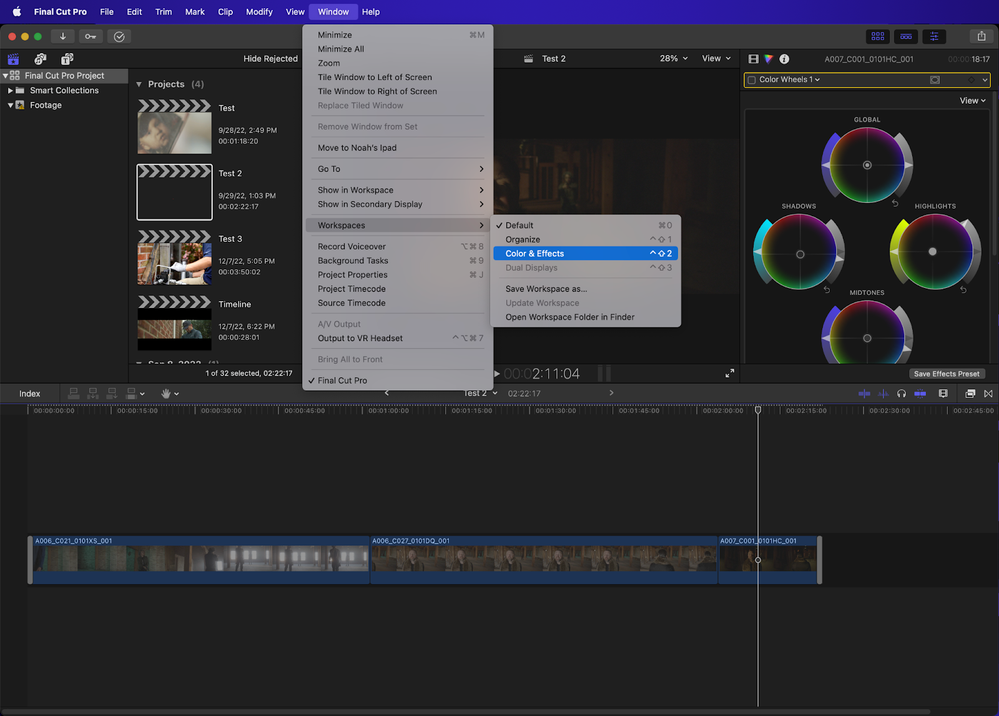Open the 28% zoom dropdown
Image resolution: width=999 pixels, height=716 pixels.
tap(674, 58)
